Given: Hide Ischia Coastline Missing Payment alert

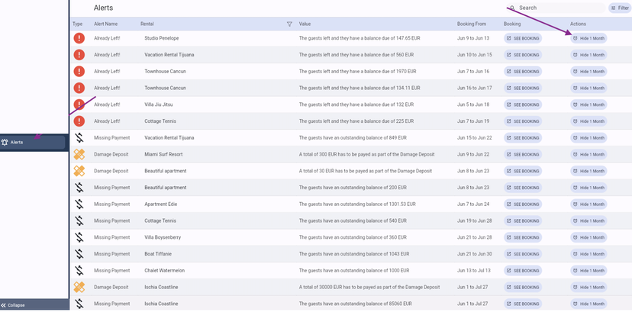Looking at the screenshot, I should click(588, 304).
